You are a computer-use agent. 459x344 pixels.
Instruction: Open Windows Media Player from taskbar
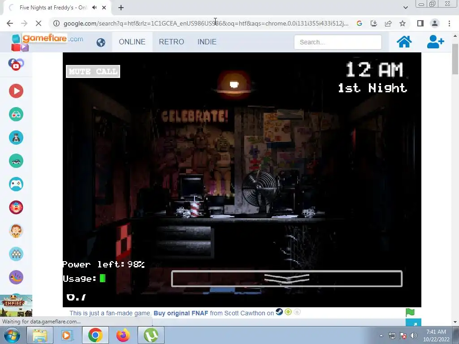(x=67, y=335)
